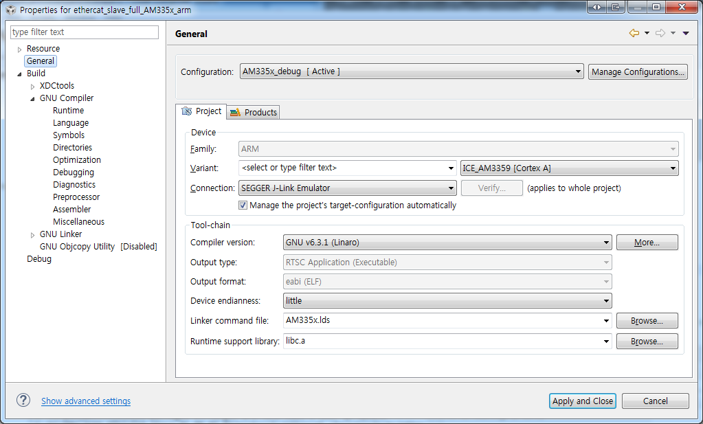Browse for the runtime support library
Viewport: 703px width, 424px height.
click(x=647, y=341)
